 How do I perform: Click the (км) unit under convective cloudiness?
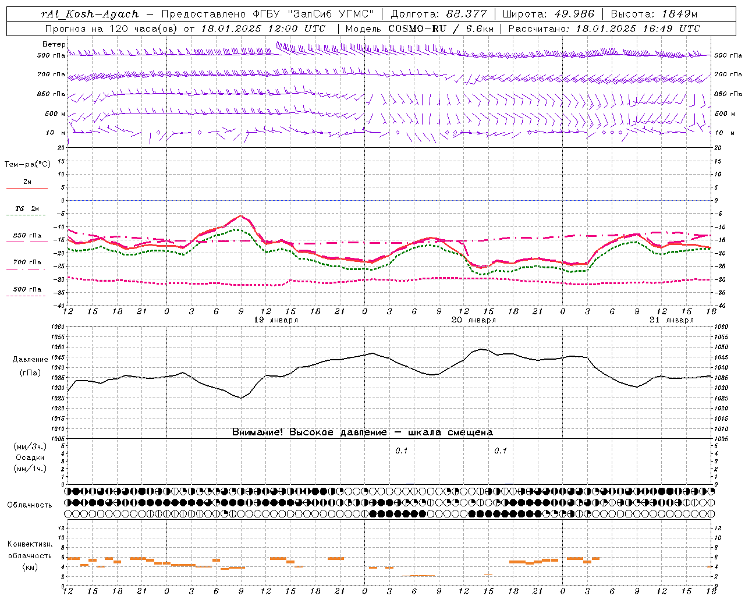[x=31, y=567]
